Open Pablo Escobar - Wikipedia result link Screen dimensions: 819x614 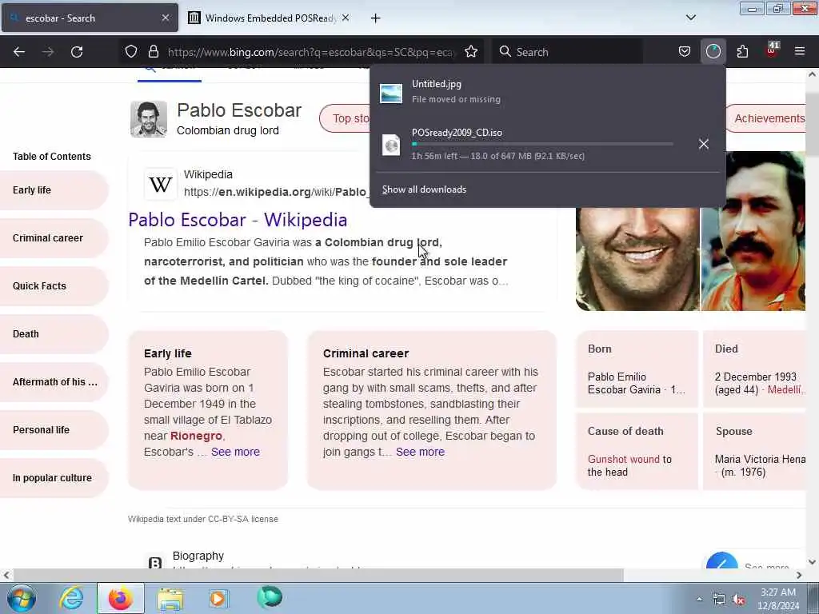[238, 220]
